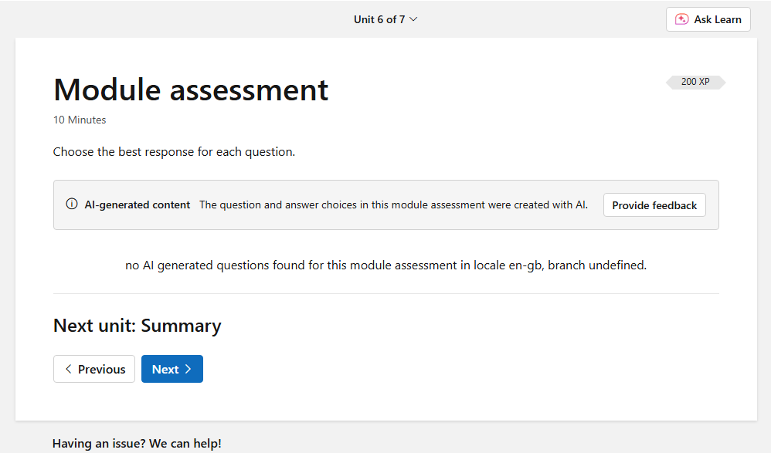Screen dimensions: 771x453
Task: Click the info icon beside AI-generated content
Action: click(72, 205)
